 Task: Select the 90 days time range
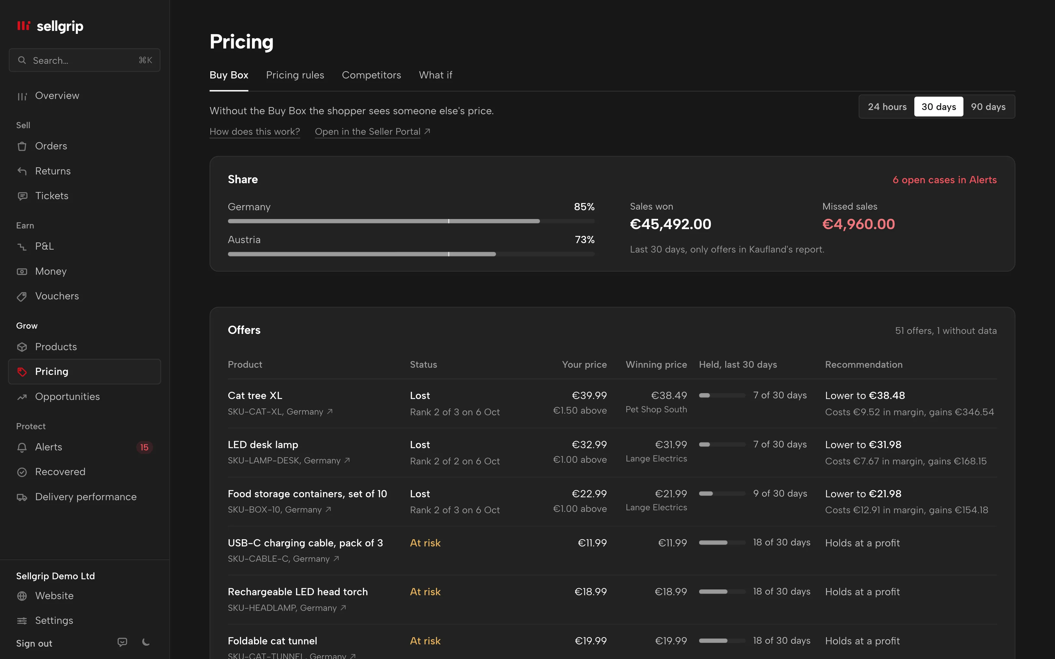coord(988,107)
